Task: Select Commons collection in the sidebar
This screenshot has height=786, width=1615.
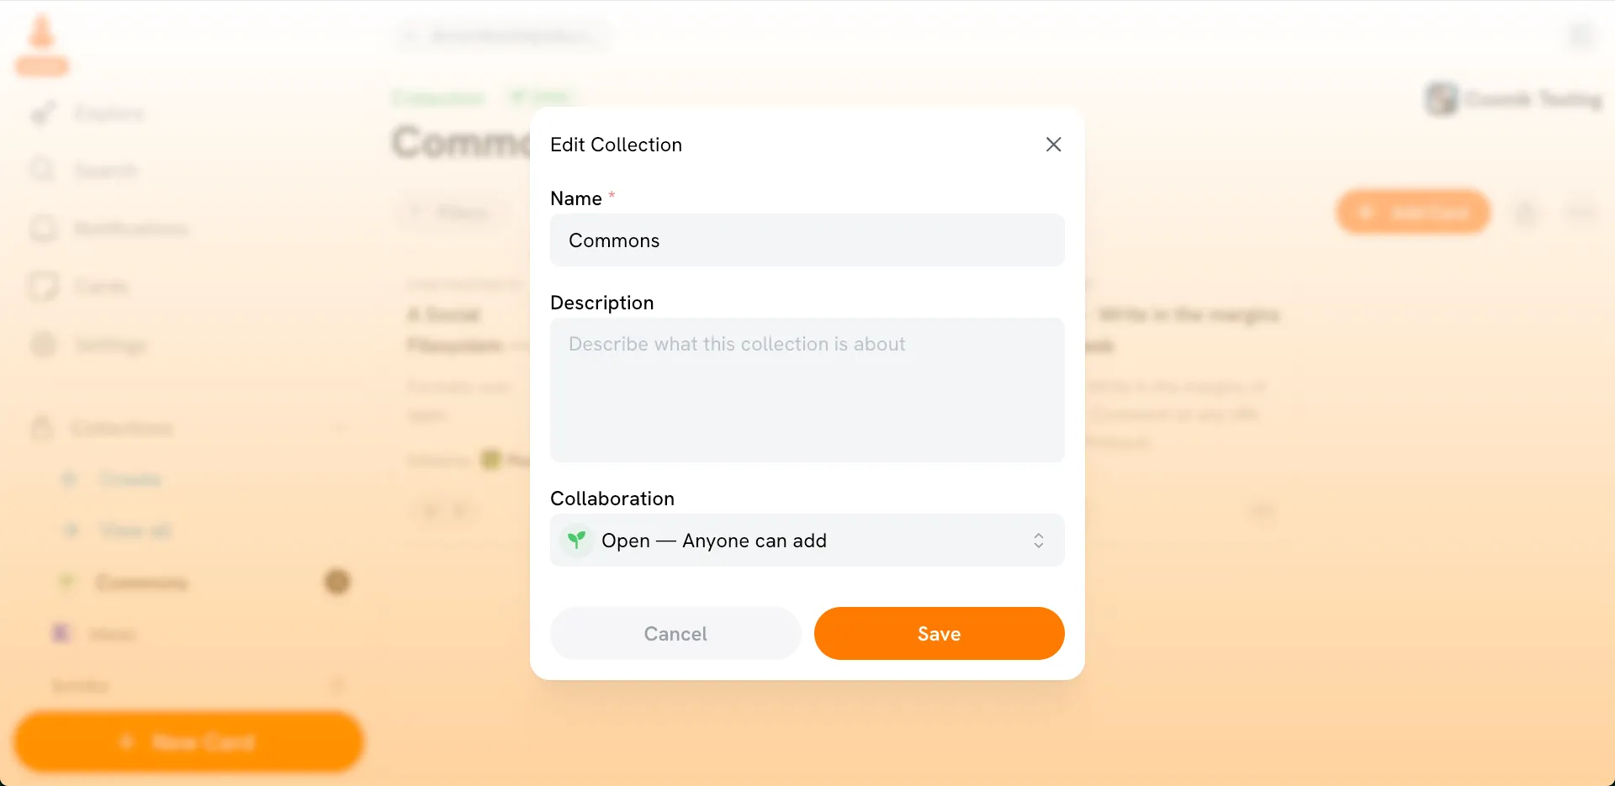Action: (141, 583)
